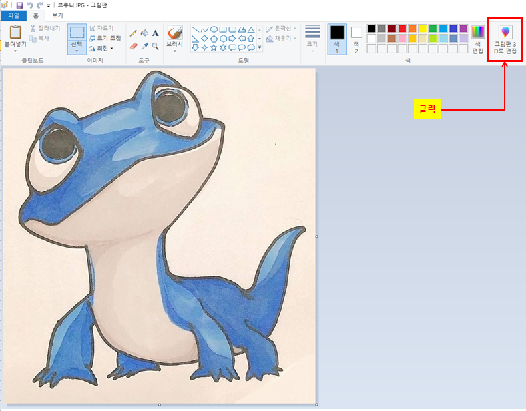Open the 회전 (Rotate) dropdown
The height and width of the screenshot is (411, 526).
pyautogui.click(x=101, y=48)
